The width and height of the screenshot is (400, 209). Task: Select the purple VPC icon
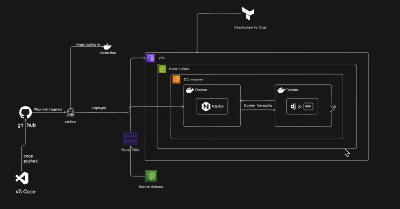pos(151,58)
